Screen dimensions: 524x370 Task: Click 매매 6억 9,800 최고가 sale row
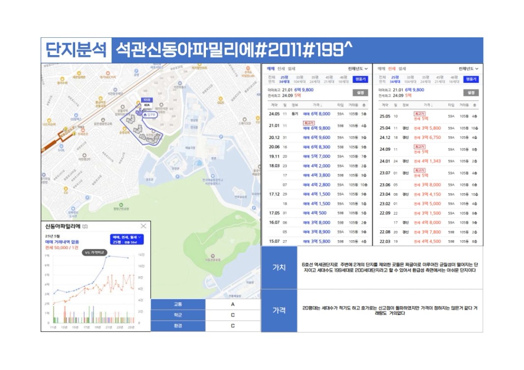pyautogui.click(x=318, y=126)
